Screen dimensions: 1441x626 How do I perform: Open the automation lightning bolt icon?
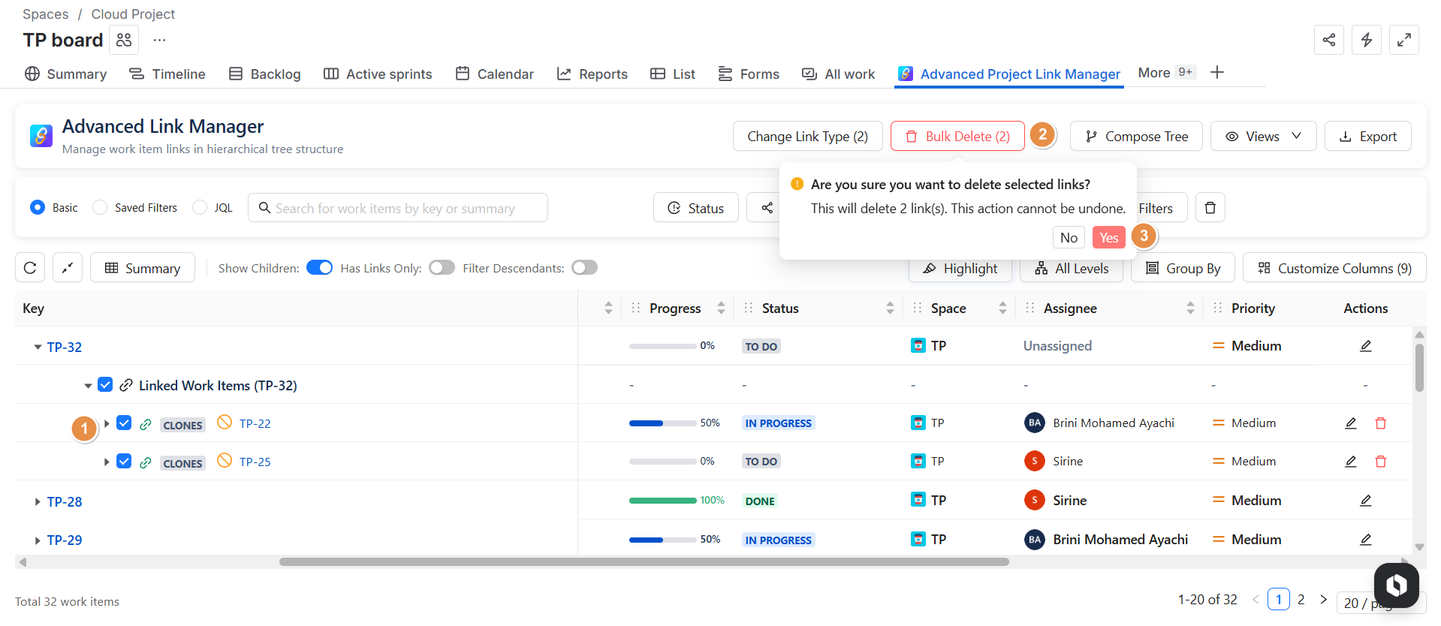(1366, 40)
